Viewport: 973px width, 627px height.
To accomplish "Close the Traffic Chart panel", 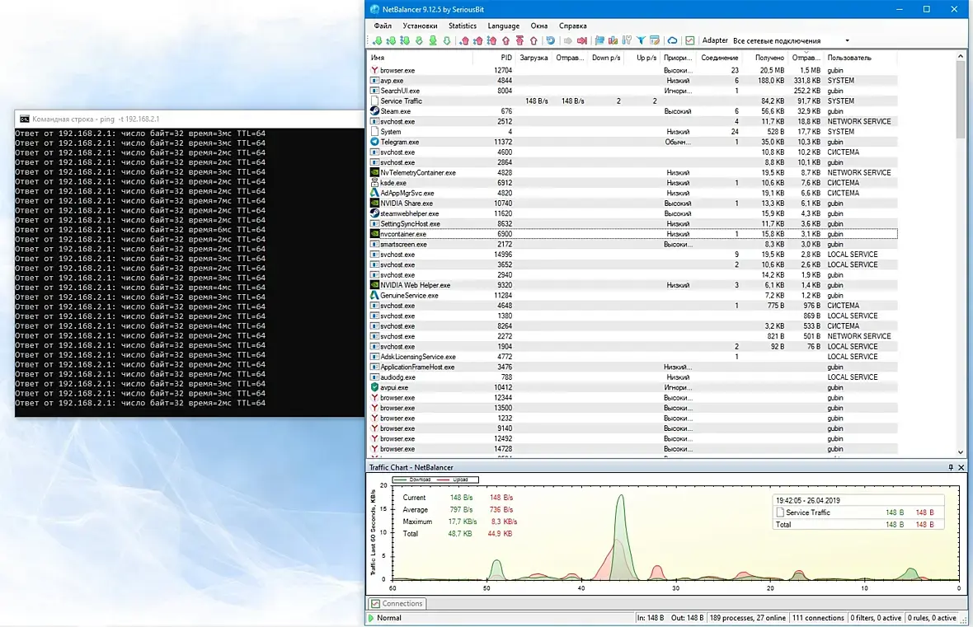I will click(961, 468).
